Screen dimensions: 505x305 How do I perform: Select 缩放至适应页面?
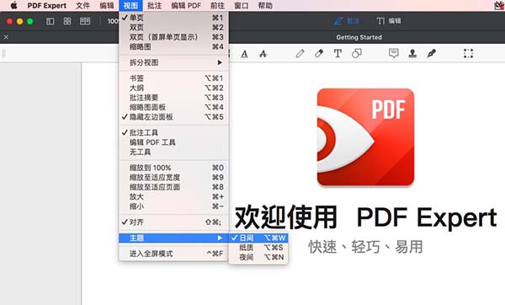(x=173, y=187)
